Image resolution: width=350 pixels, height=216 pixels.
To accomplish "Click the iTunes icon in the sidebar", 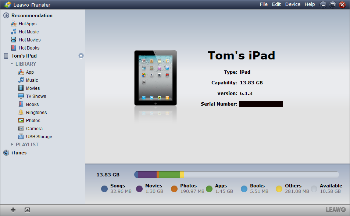I will 6,153.
